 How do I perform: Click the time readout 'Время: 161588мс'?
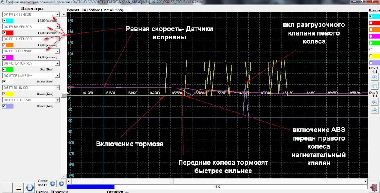(96, 10)
